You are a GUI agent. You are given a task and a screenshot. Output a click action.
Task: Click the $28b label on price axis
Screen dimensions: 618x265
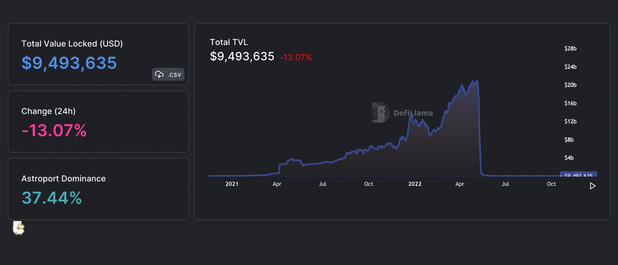point(570,49)
